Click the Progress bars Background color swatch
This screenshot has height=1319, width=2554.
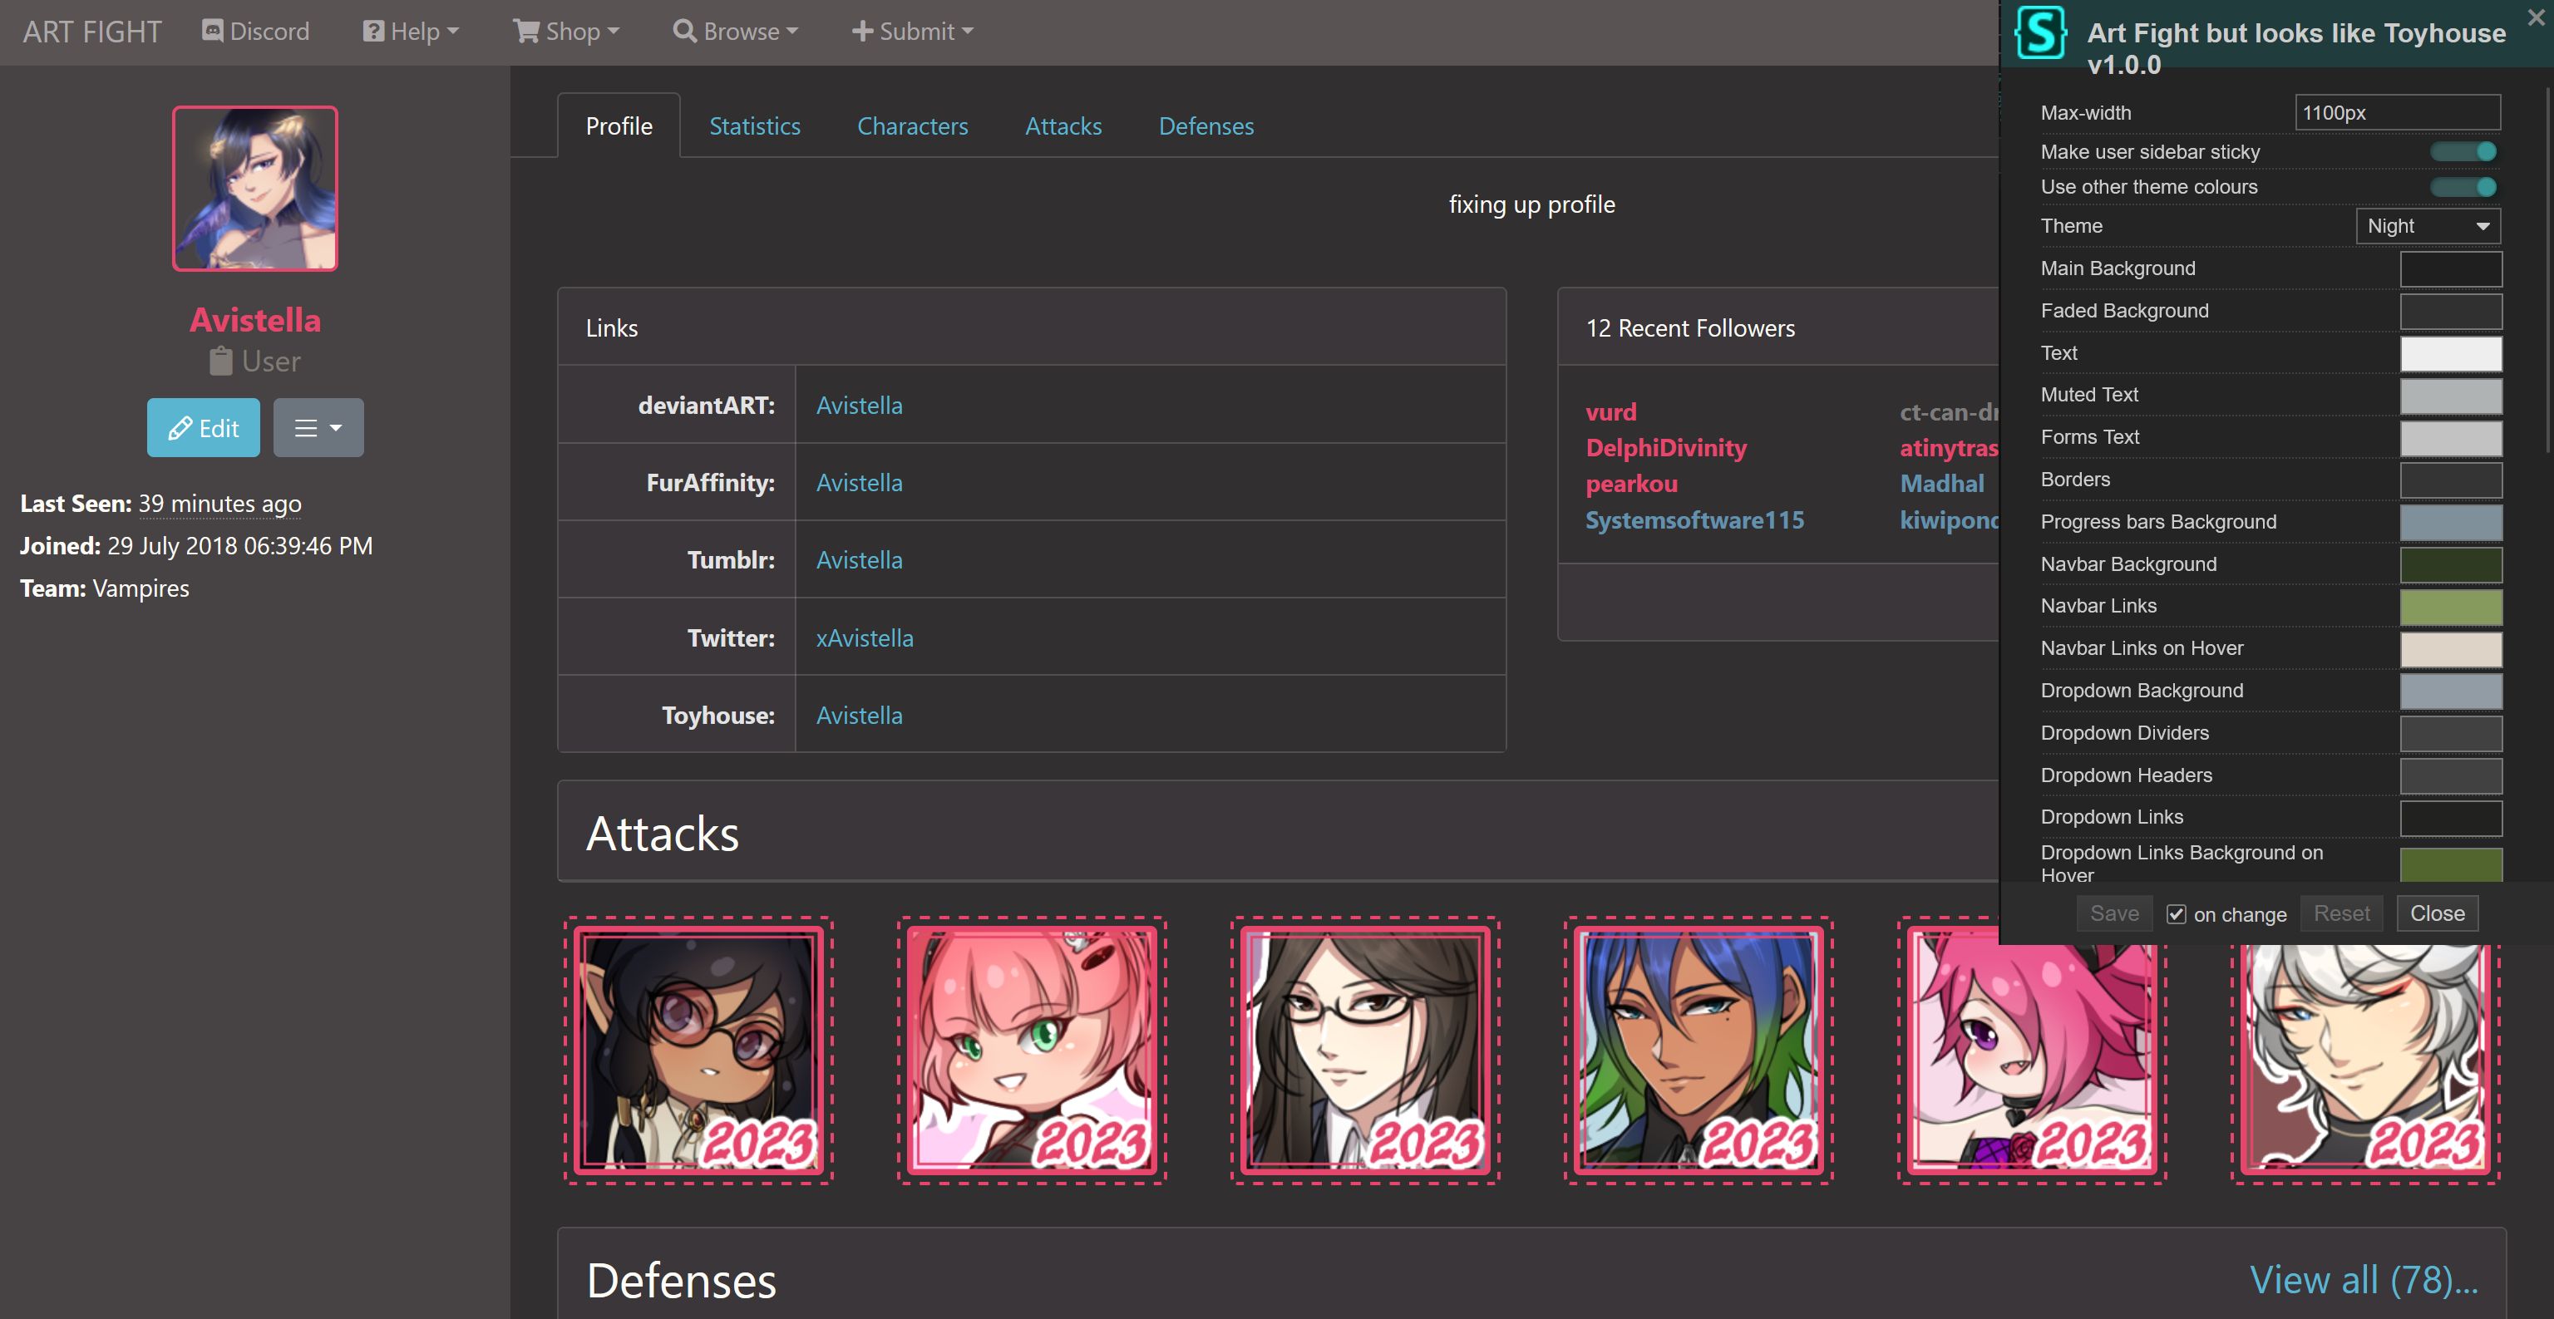tap(2450, 524)
